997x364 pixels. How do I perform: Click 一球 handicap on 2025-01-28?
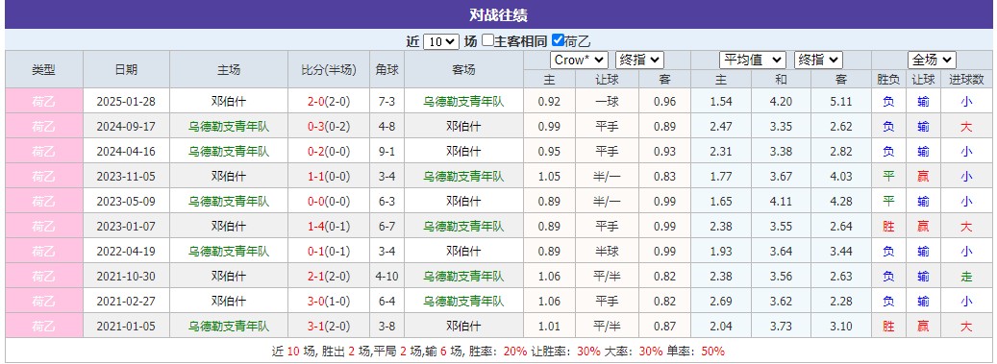point(608,101)
